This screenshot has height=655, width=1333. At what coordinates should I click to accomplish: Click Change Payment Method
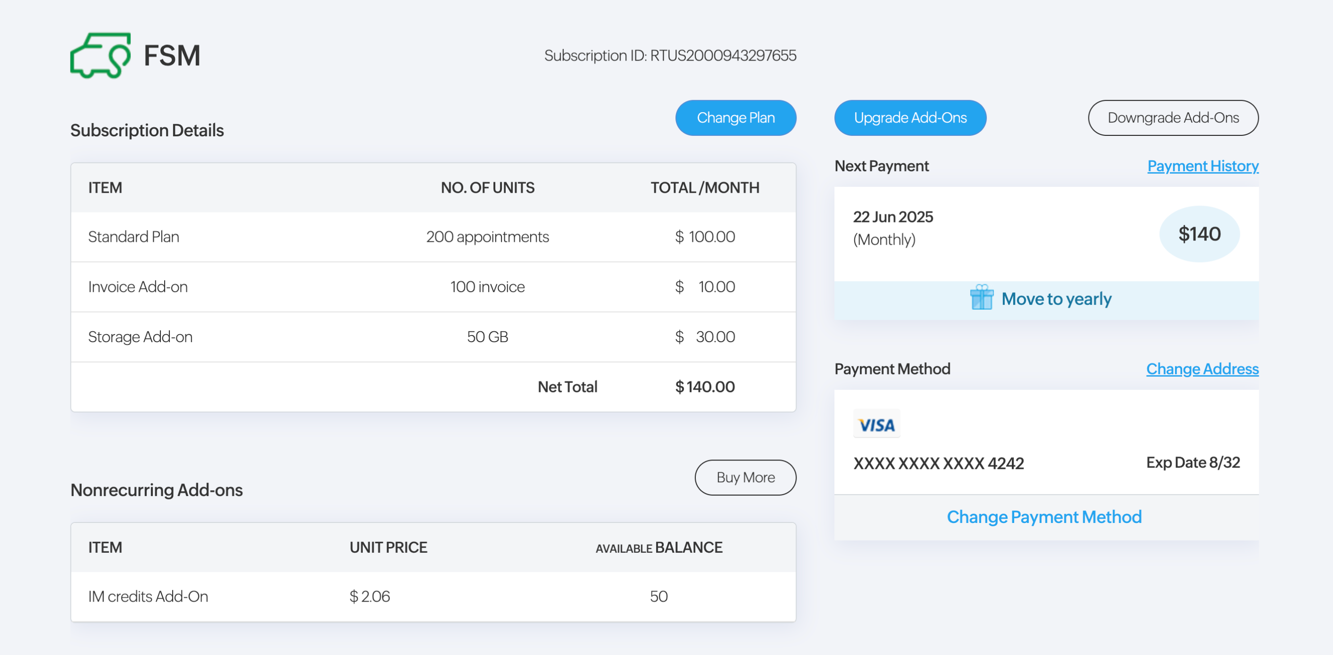pos(1044,517)
